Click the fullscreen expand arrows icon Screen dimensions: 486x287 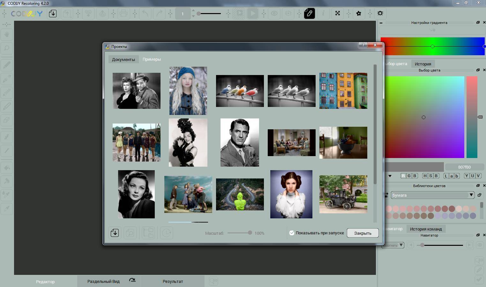pyautogui.click(x=337, y=13)
